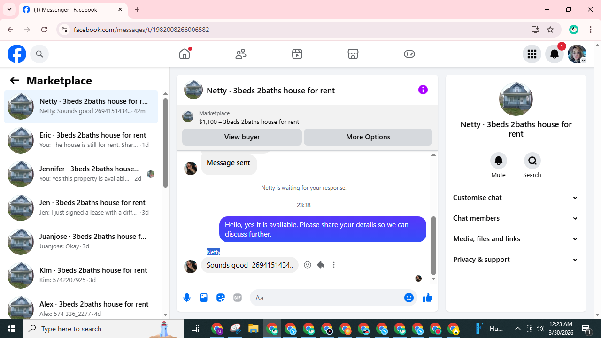The image size is (601, 338).
Task: Open the volume control in tray
Action: (x=540, y=329)
